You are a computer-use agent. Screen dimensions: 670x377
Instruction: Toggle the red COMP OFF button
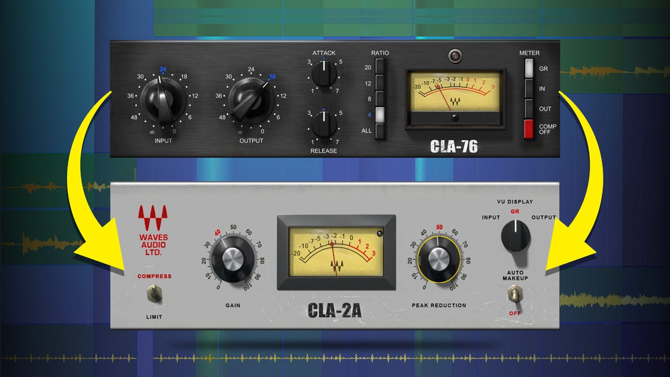529,129
